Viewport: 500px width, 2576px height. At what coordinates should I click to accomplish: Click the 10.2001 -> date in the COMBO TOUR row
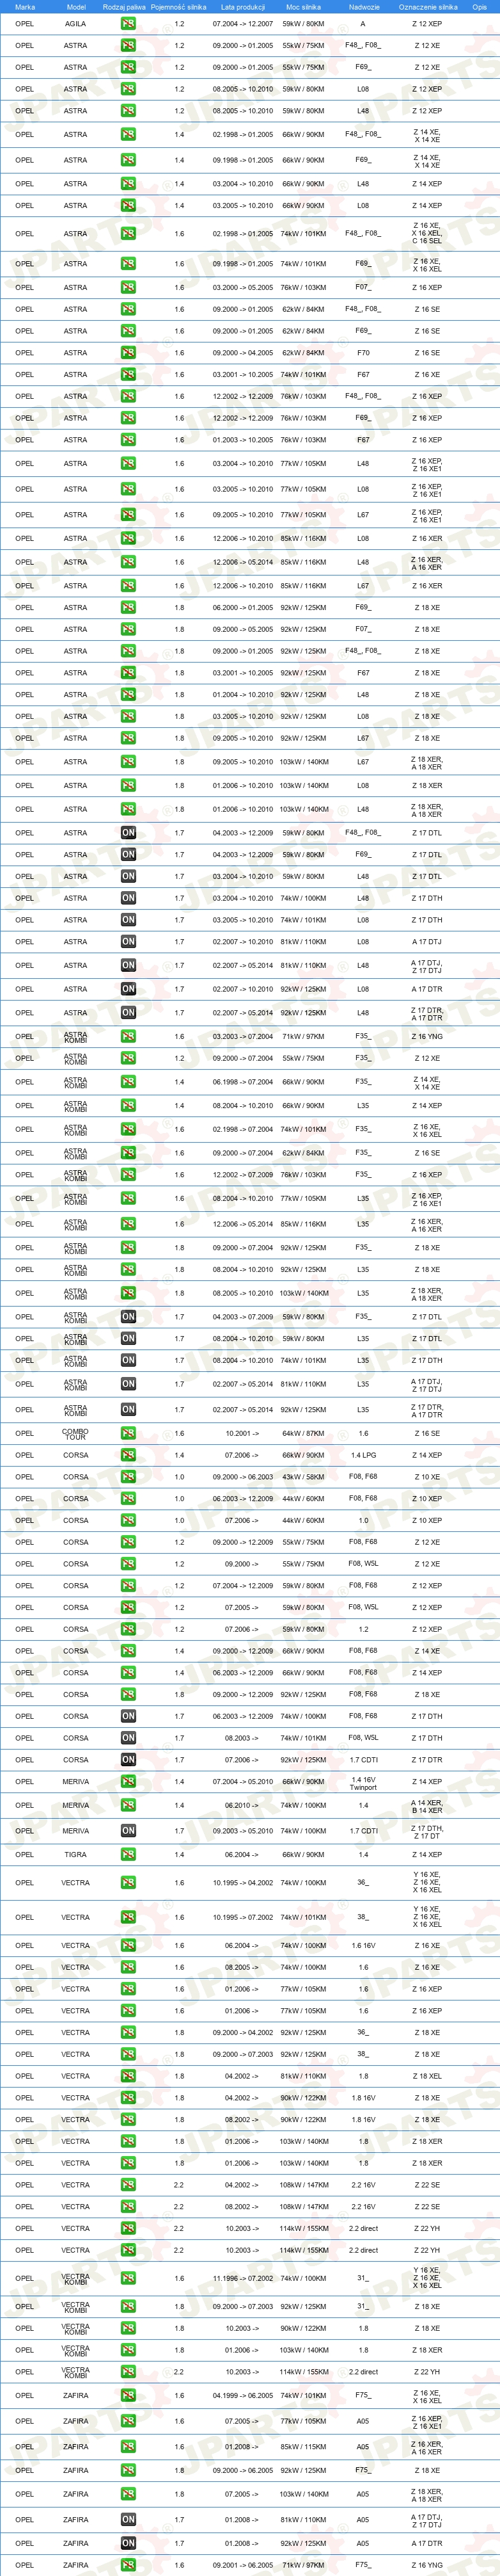(242, 1433)
